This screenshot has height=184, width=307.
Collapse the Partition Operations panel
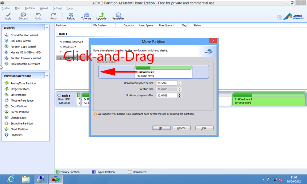pos(47,76)
